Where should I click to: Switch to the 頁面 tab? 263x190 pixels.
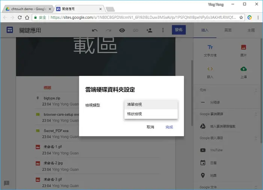(x=228, y=30)
